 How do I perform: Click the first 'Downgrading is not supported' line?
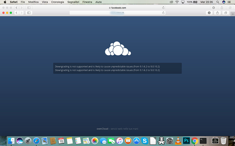coord(107,66)
